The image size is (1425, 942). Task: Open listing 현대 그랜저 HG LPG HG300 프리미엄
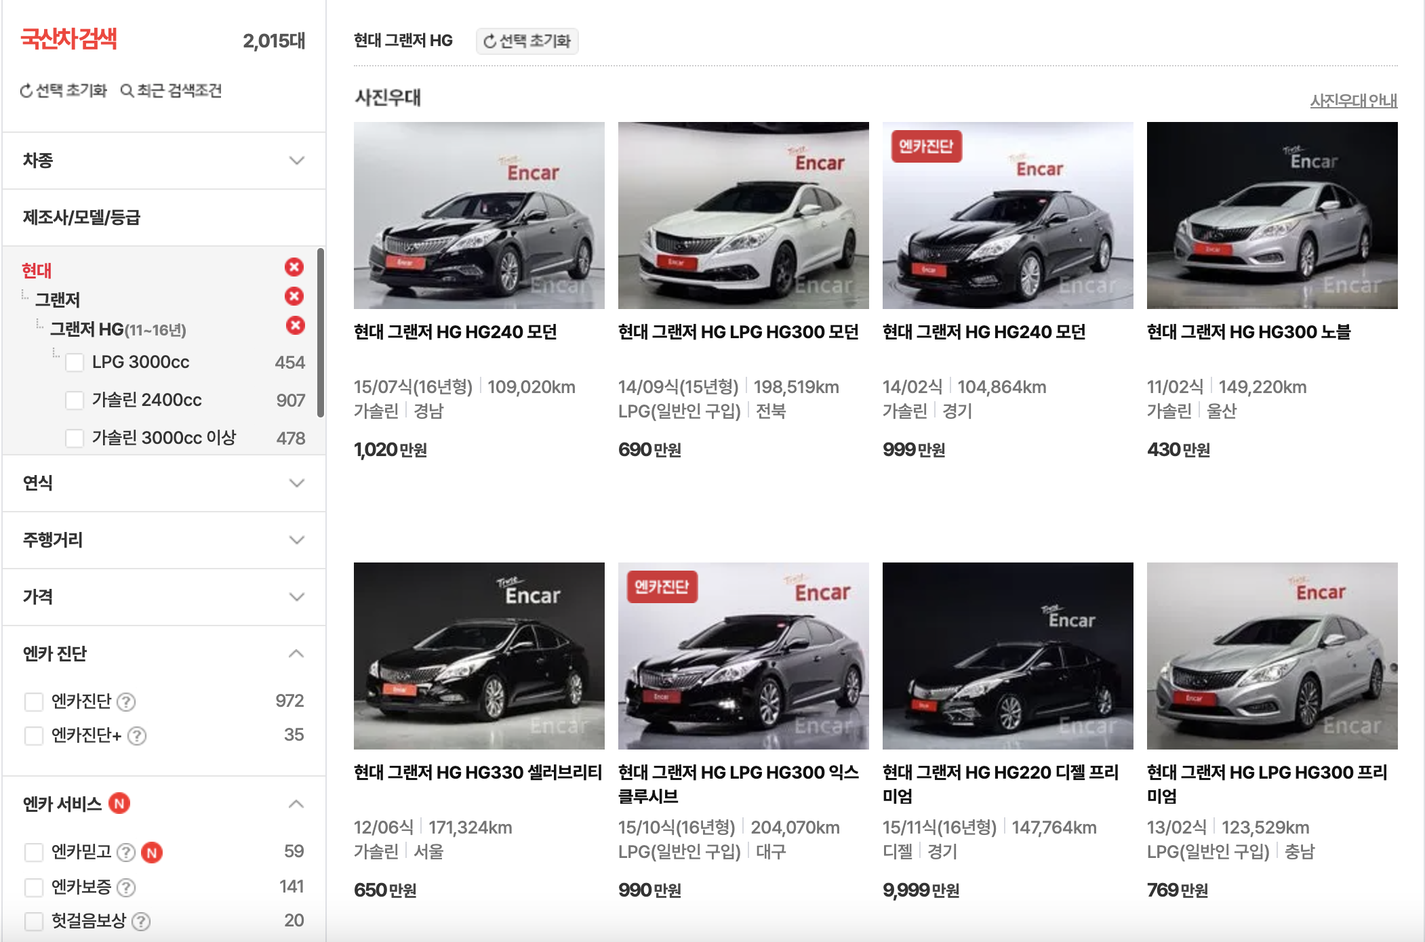1267,784
